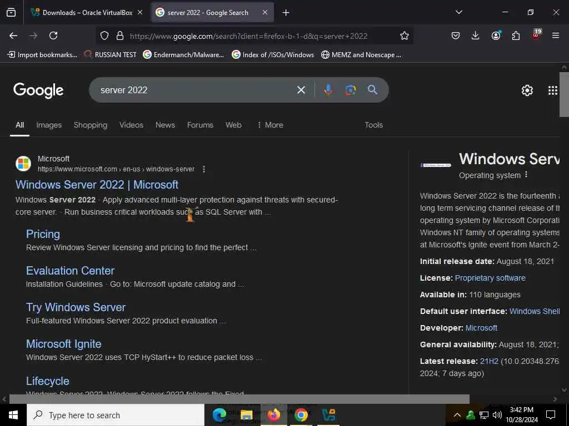This screenshot has height=426, width=569.
Task: Open the Firefox account icon
Action: click(496, 35)
